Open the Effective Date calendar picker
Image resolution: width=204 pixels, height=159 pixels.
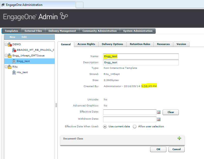[x=159, y=112]
